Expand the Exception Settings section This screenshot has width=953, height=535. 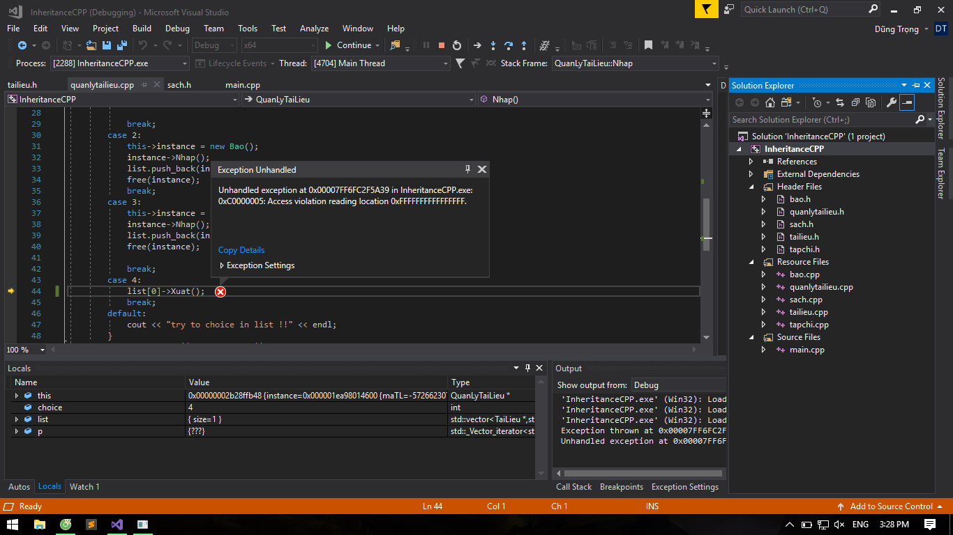click(222, 265)
